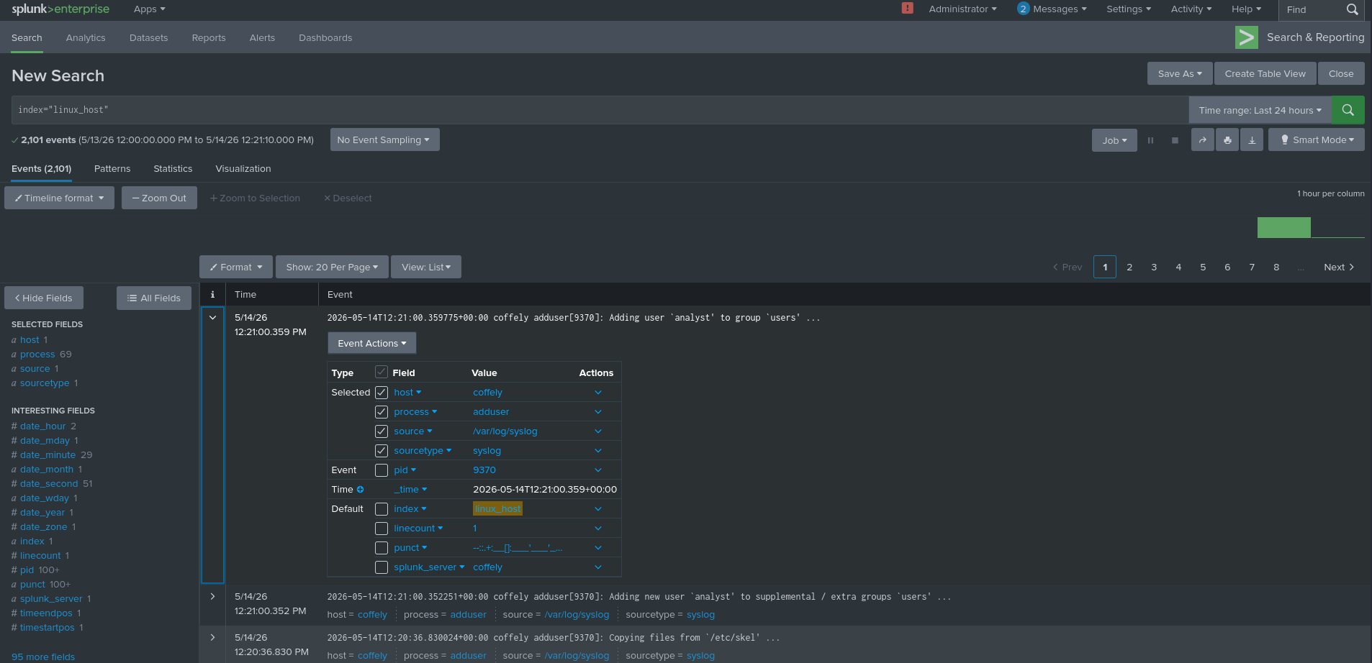Check the punct field checkbox
The image size is (1372, 663).
[382, 548]
